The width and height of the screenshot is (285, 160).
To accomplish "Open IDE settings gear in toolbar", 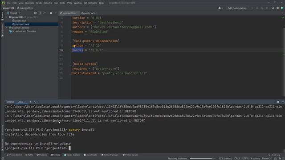I will tap(277, 8).
